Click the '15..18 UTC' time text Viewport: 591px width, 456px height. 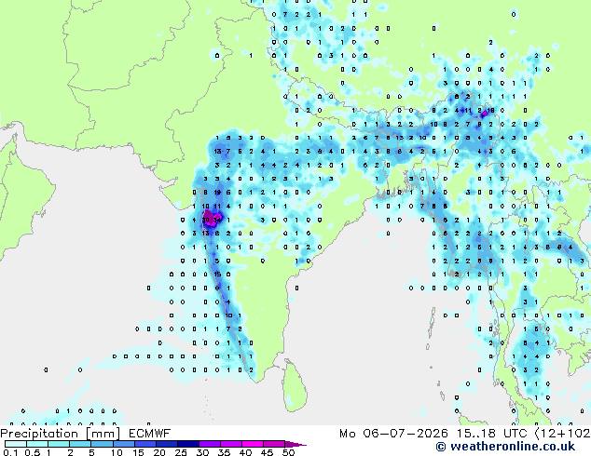pyautogui.click(x=493, y=434)
